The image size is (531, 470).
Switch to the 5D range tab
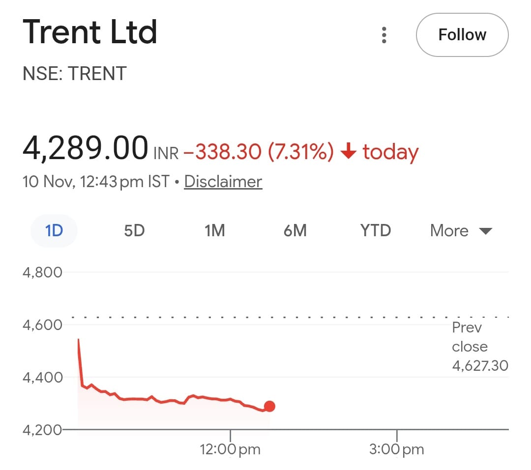[134, 230]
